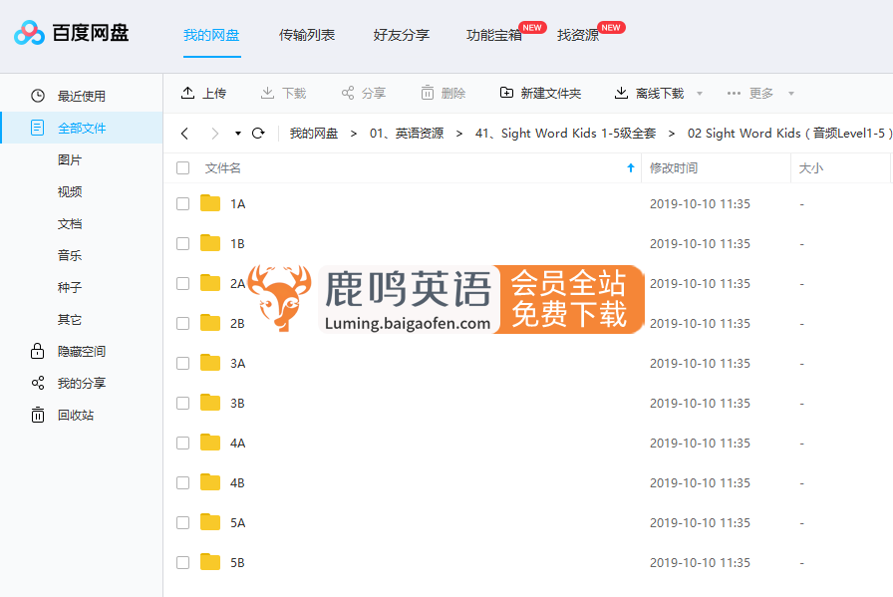893x597 pixels.
Task: Click the folder icon of 4B
Action: 210,482
